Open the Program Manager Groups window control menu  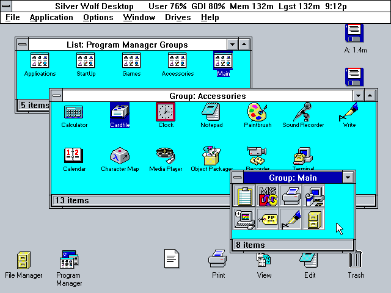tap(23, 45)
